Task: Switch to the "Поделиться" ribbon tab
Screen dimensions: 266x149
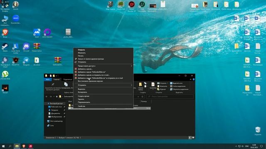Action: (x=67, y=79)
